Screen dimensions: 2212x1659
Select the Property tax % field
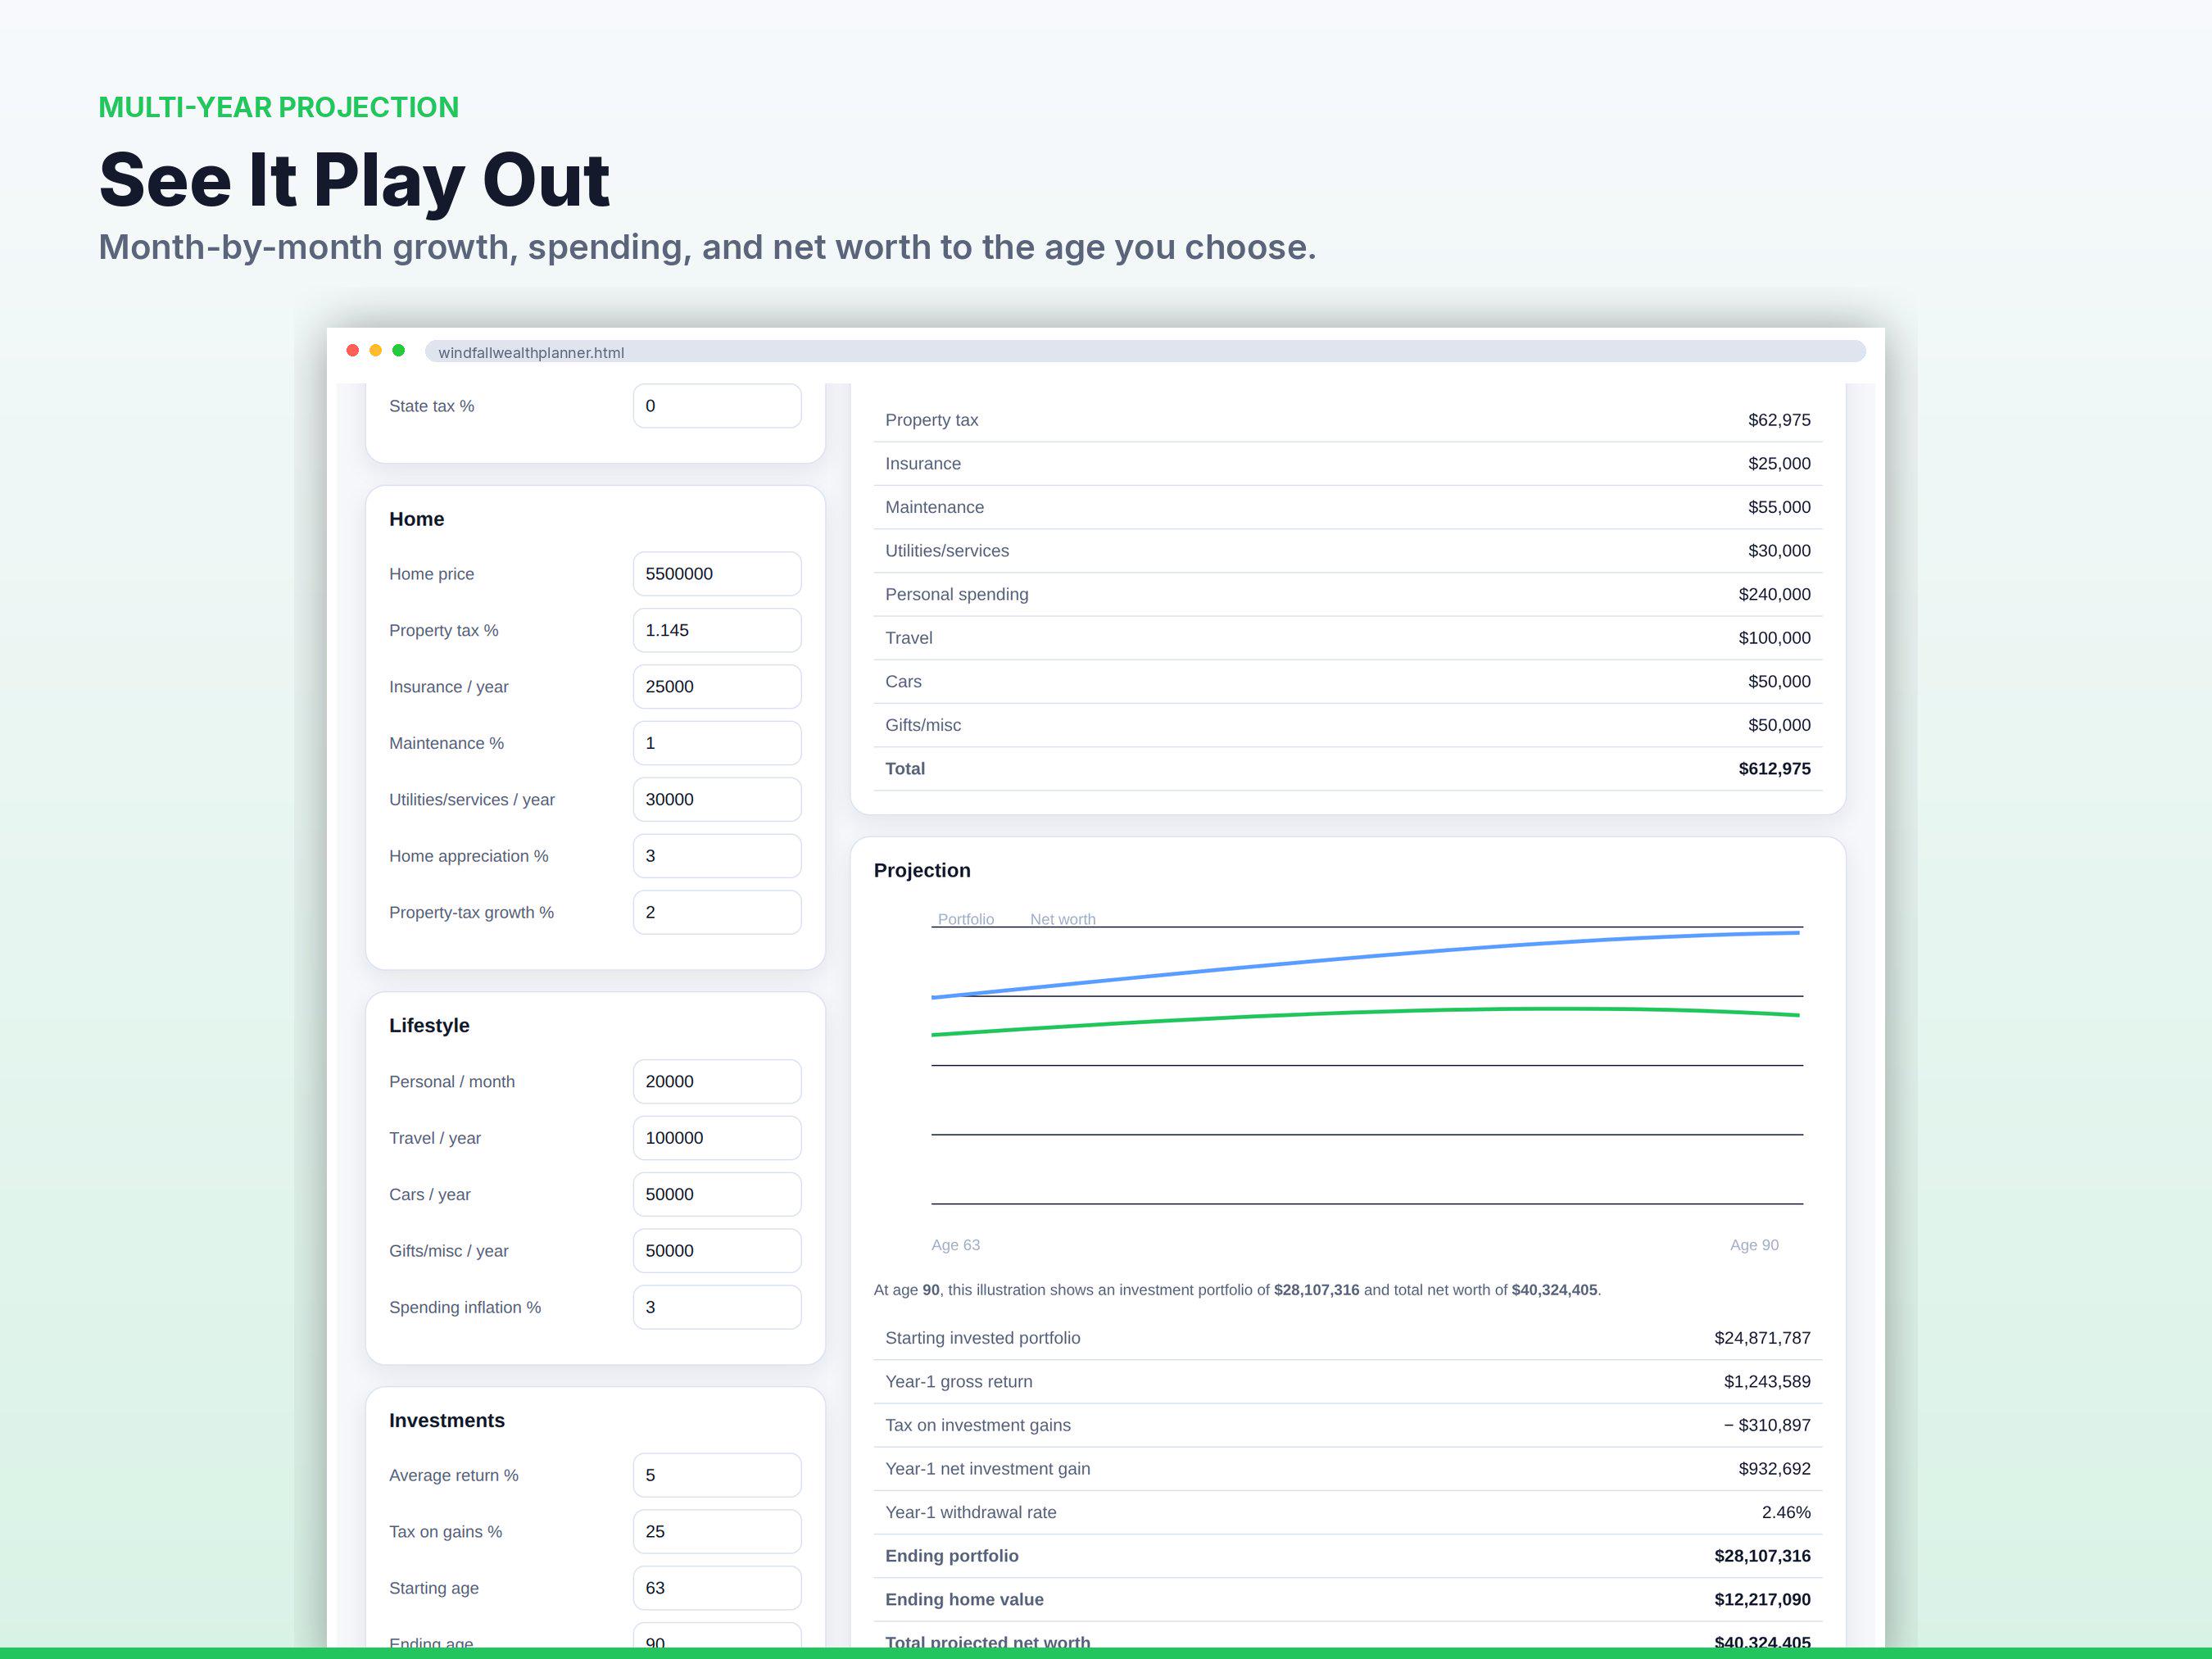coord(717,630)
